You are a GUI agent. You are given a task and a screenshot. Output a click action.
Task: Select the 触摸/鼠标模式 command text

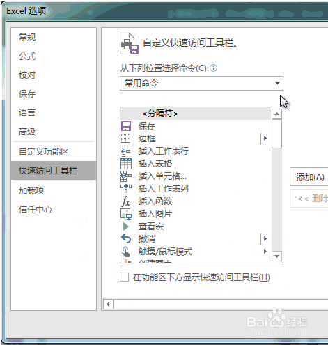(x=165, y=252)
